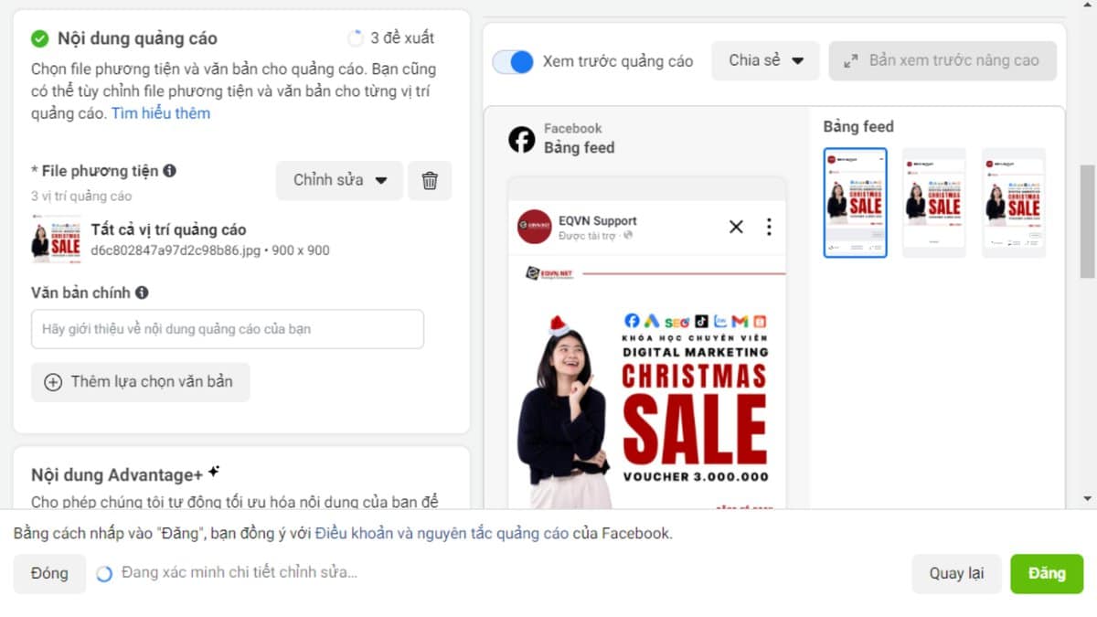Image resolution: width=1097 pixels, height=617 pixels.
Task: Click the Bản xem trước nâng cao button
Action: [943, 61]
